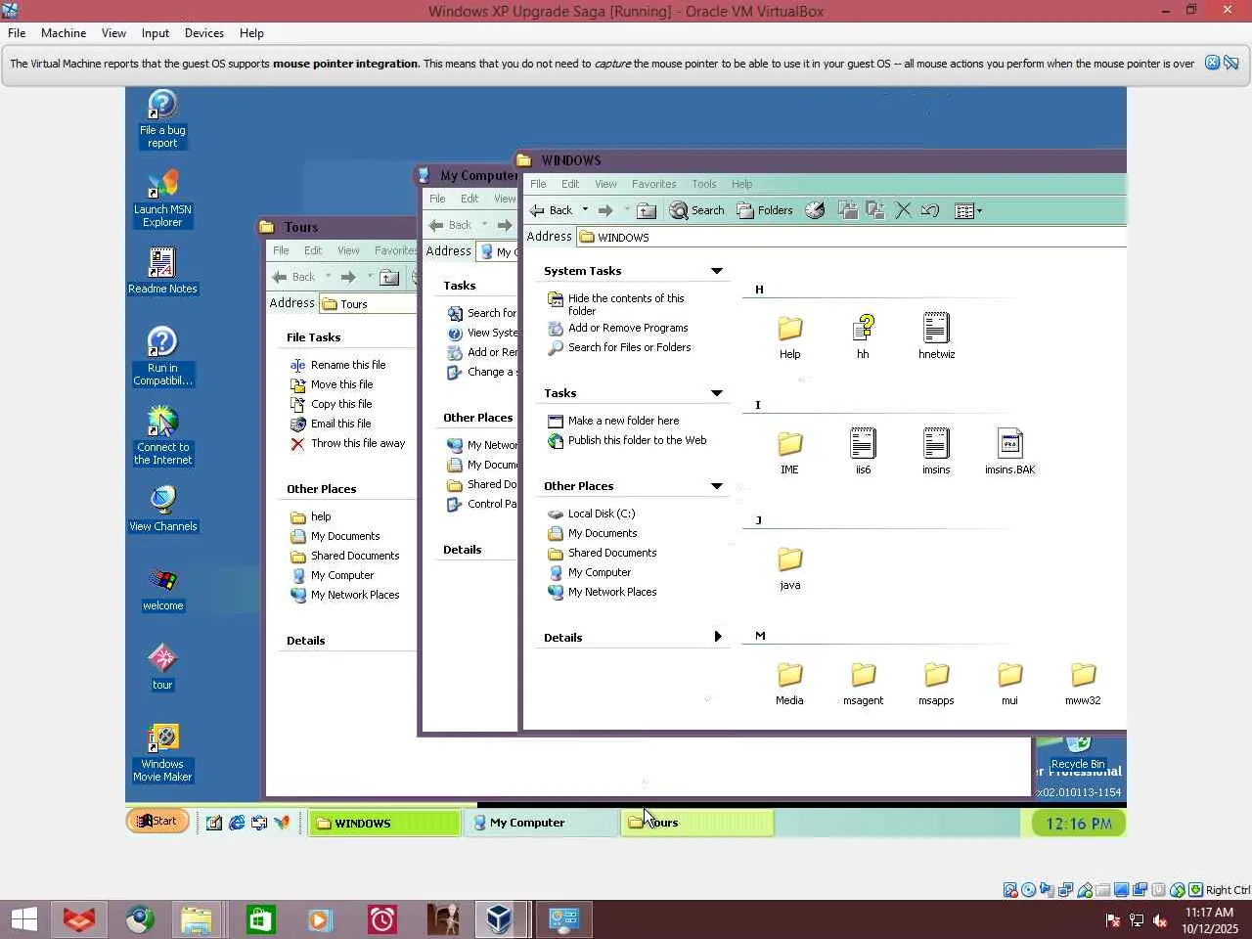Expand the Details section in WINDOWS window
This screenshot has width=1252, height=939.
click(x=717, y=637)
